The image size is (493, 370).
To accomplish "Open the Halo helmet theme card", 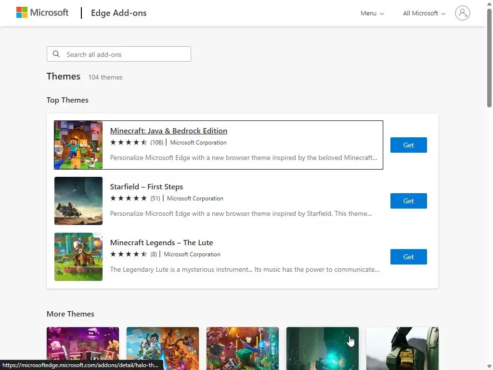I will [402, 349].
